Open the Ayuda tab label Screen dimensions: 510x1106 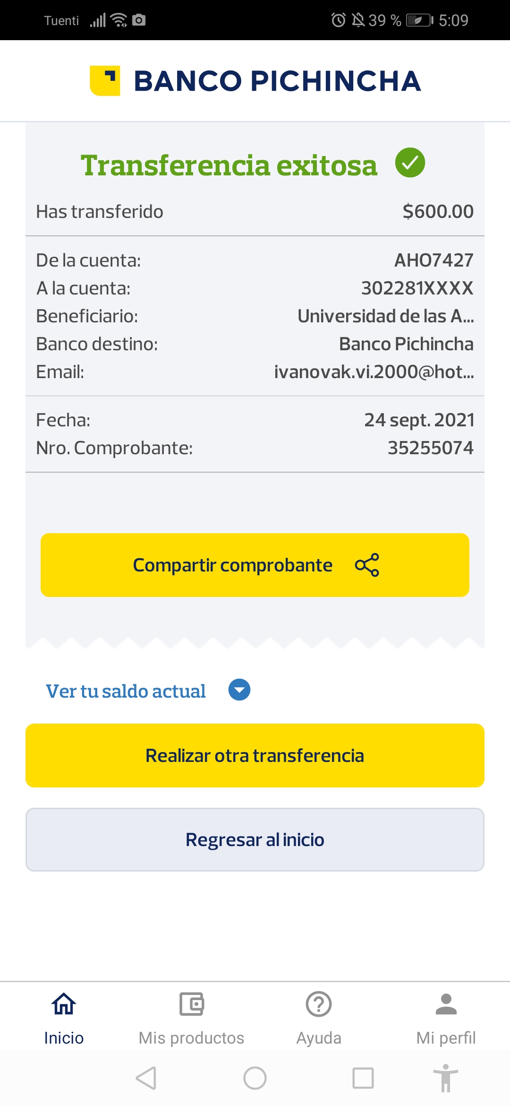[x=319, y=1038]
